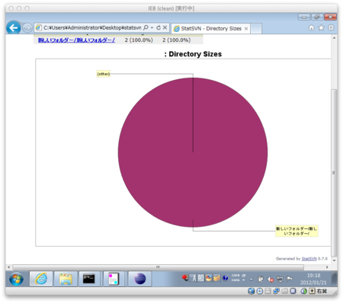Show hidden tray icons arrow

(x=252, y=279)
